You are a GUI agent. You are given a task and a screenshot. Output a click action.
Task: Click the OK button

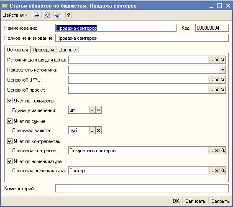pos(176,201)
